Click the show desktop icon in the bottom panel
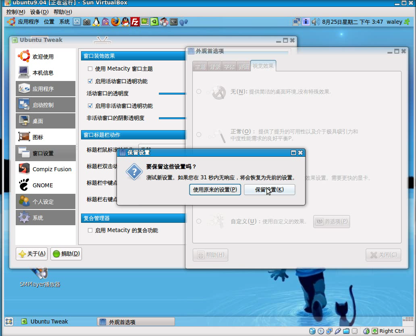The image size is (416, 336). pyautogui.click(x=9, y=321)
